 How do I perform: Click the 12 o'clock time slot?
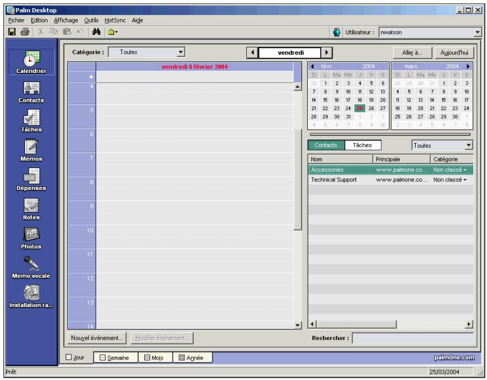click(x=194, y=285)
